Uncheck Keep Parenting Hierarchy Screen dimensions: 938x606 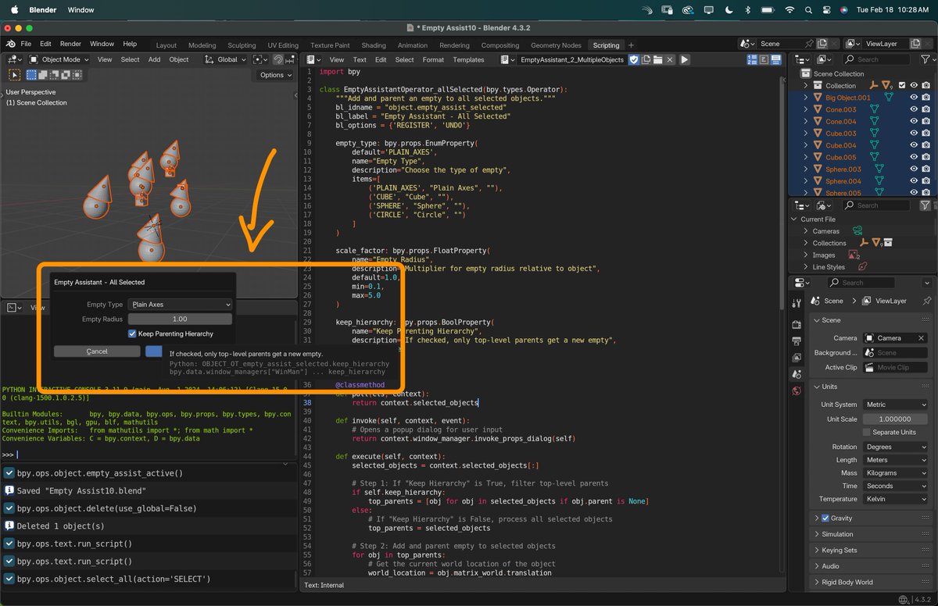click(133, 333)
